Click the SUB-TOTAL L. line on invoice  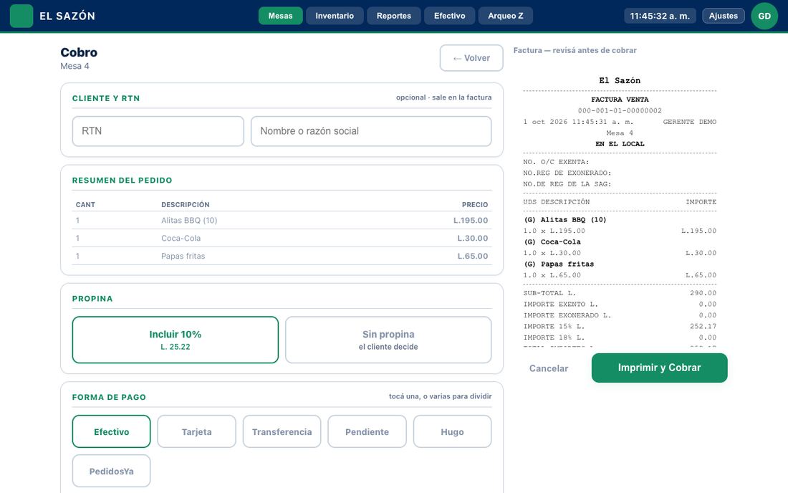620,293
